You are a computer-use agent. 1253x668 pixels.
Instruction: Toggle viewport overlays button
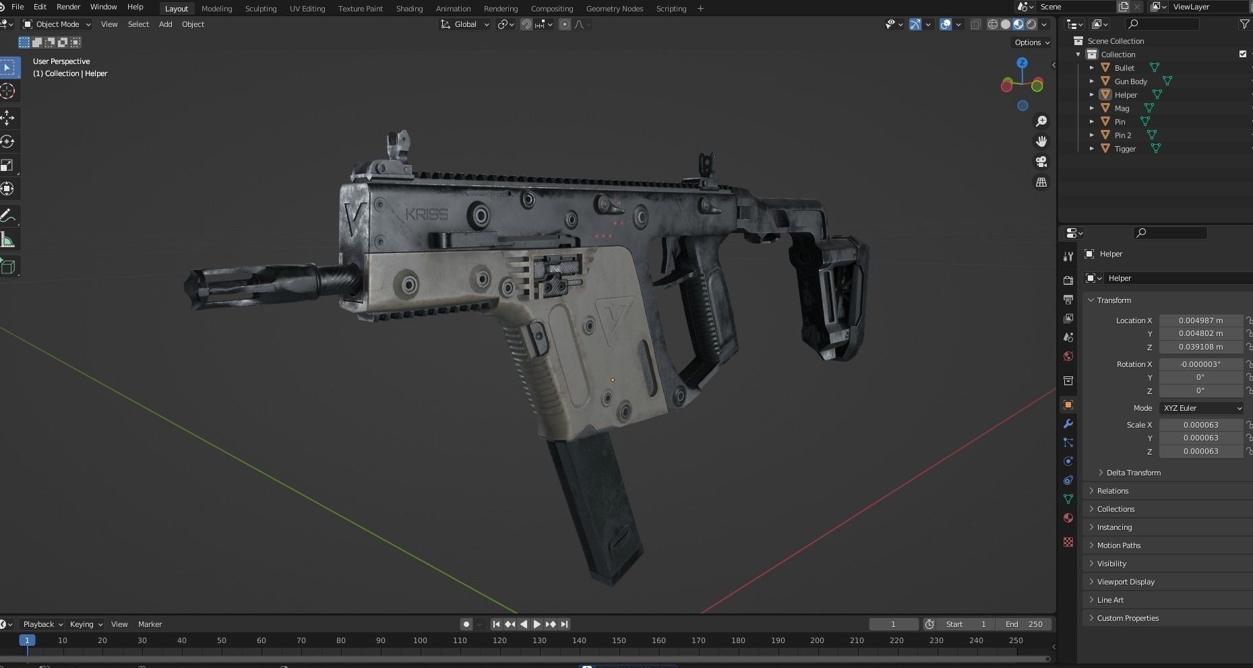click(946, 24)
